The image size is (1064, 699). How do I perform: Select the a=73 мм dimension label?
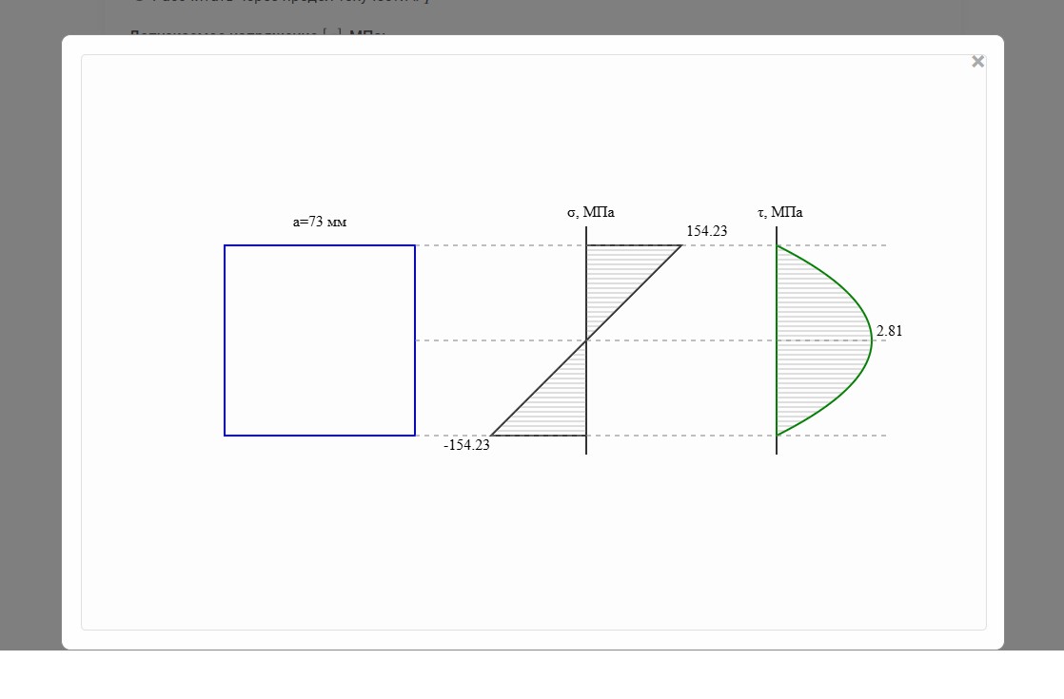tap(320, 222)
